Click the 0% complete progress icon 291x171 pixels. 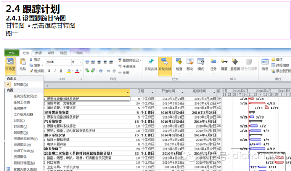[x=87, y=62]
